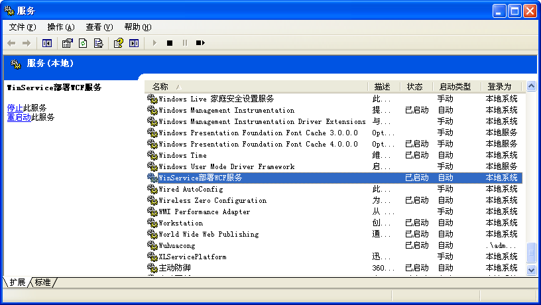Sort by the 状态 column header

pyautogui.click(x=416, y=87)
